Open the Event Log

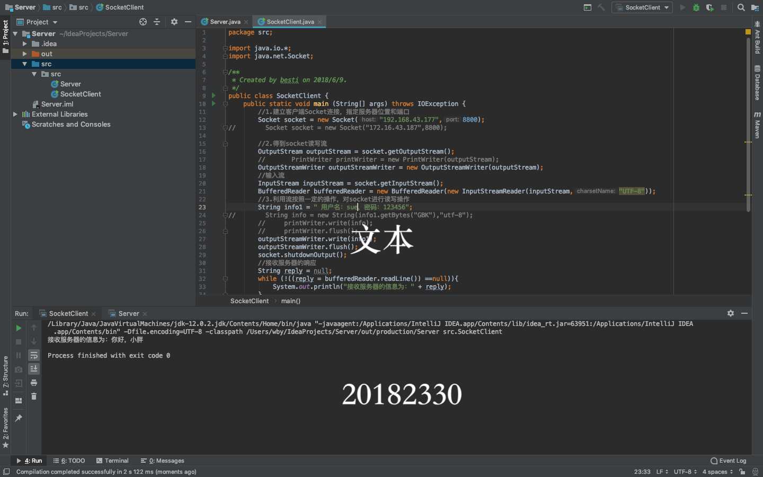click(729, 461)
